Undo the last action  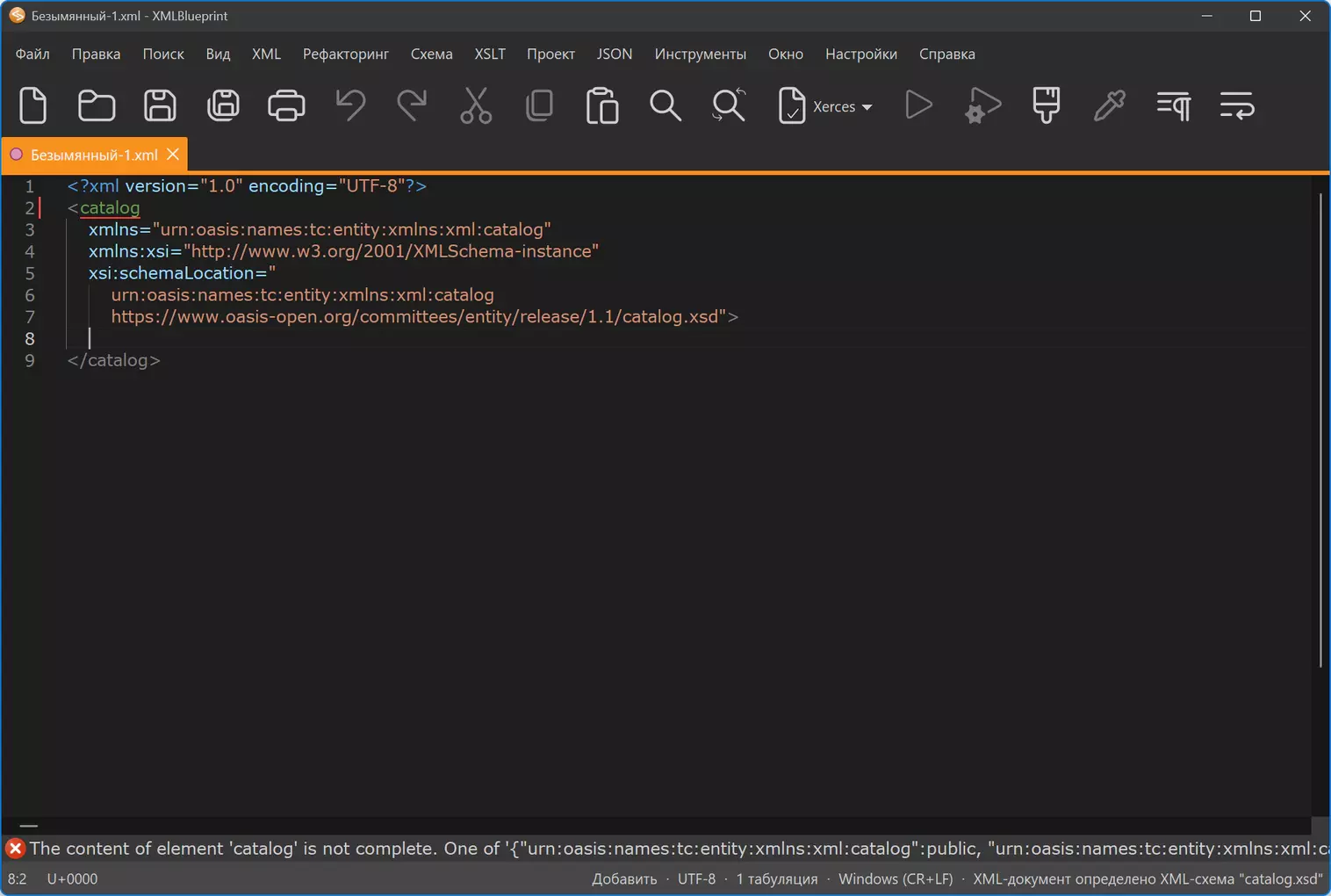[x=350, y=106]
